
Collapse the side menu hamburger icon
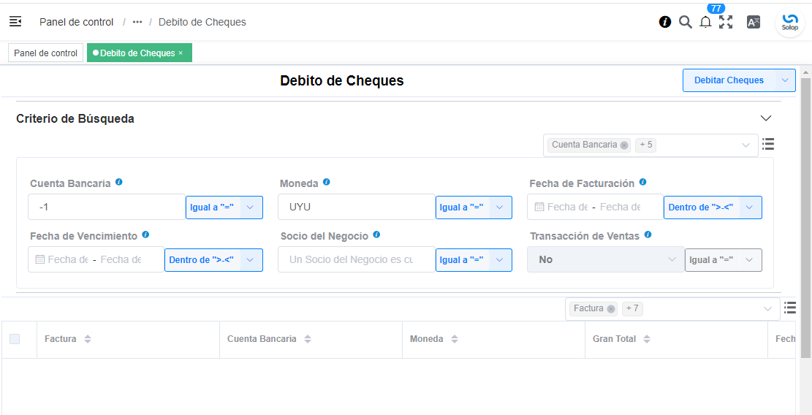click(x=15, y=22)
